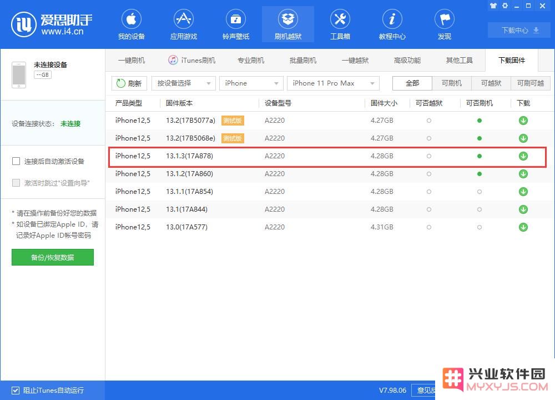Click the disconnected device phone image
The image size is (555, 400).
pos(19,75)
